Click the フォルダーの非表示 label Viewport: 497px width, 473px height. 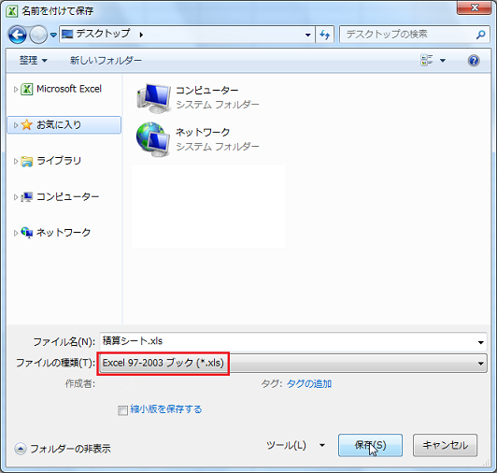pyautogui.click(x=70, y=449)
